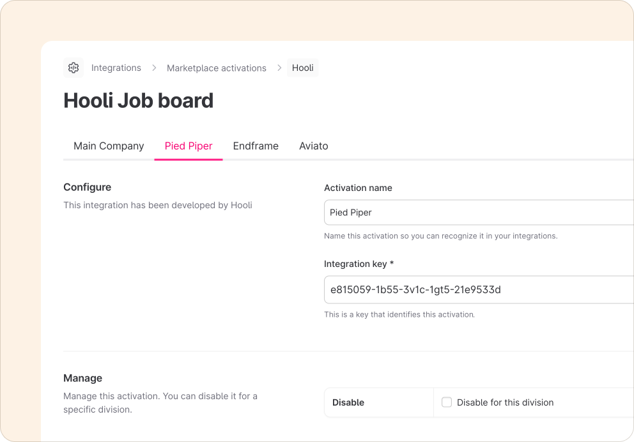Enable the Disable for this division checkbox
This screenshot has width=634, height=442.
coord(447,402)
